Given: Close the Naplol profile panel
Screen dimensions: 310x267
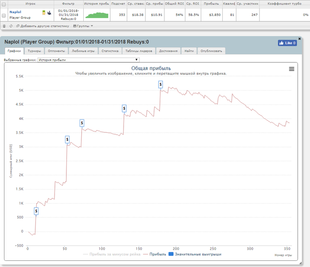Looking at the screenshot, I should pos(299,39).
